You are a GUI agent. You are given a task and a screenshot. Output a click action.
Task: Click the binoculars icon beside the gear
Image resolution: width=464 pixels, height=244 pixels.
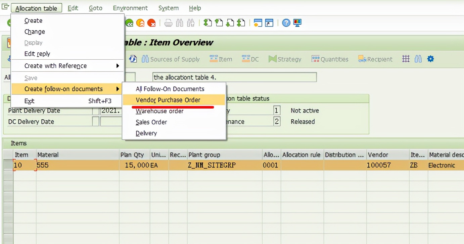point(418,59)
